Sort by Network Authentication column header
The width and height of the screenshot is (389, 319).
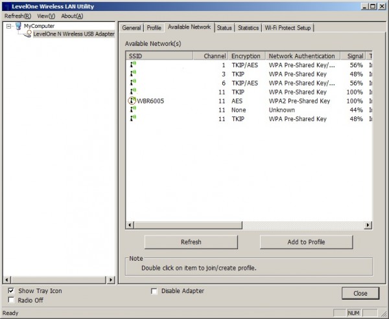(x=303, y=56)
